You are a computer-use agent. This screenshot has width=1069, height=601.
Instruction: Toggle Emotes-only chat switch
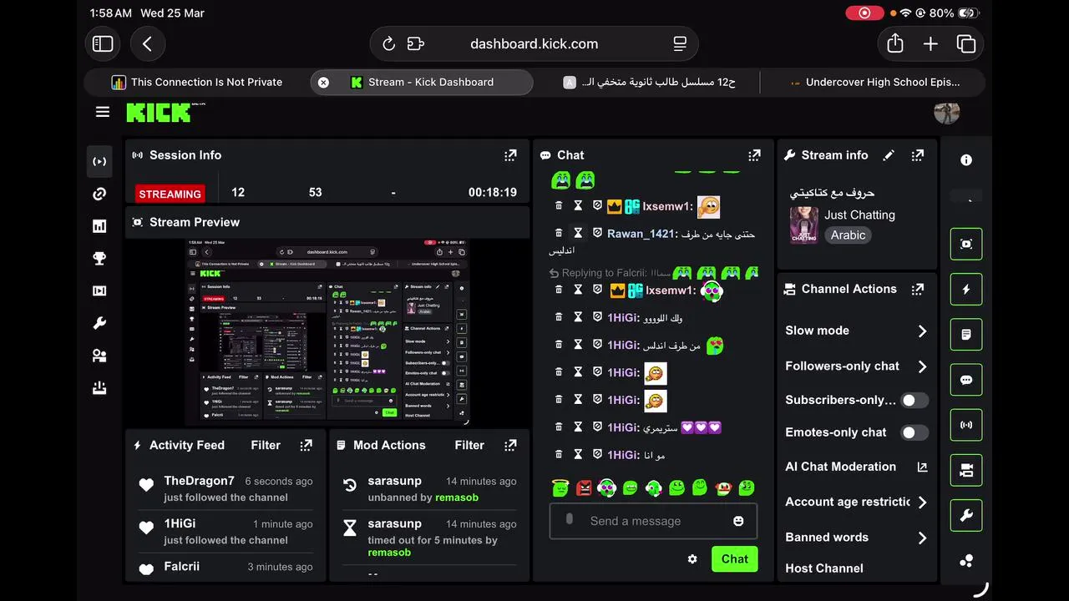[914, 432]
